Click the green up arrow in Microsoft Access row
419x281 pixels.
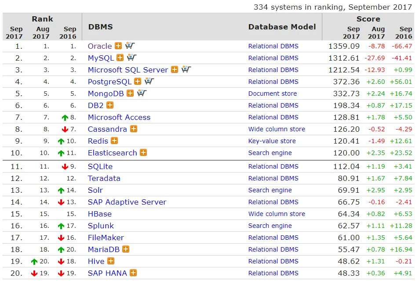(x=65, y=117)
